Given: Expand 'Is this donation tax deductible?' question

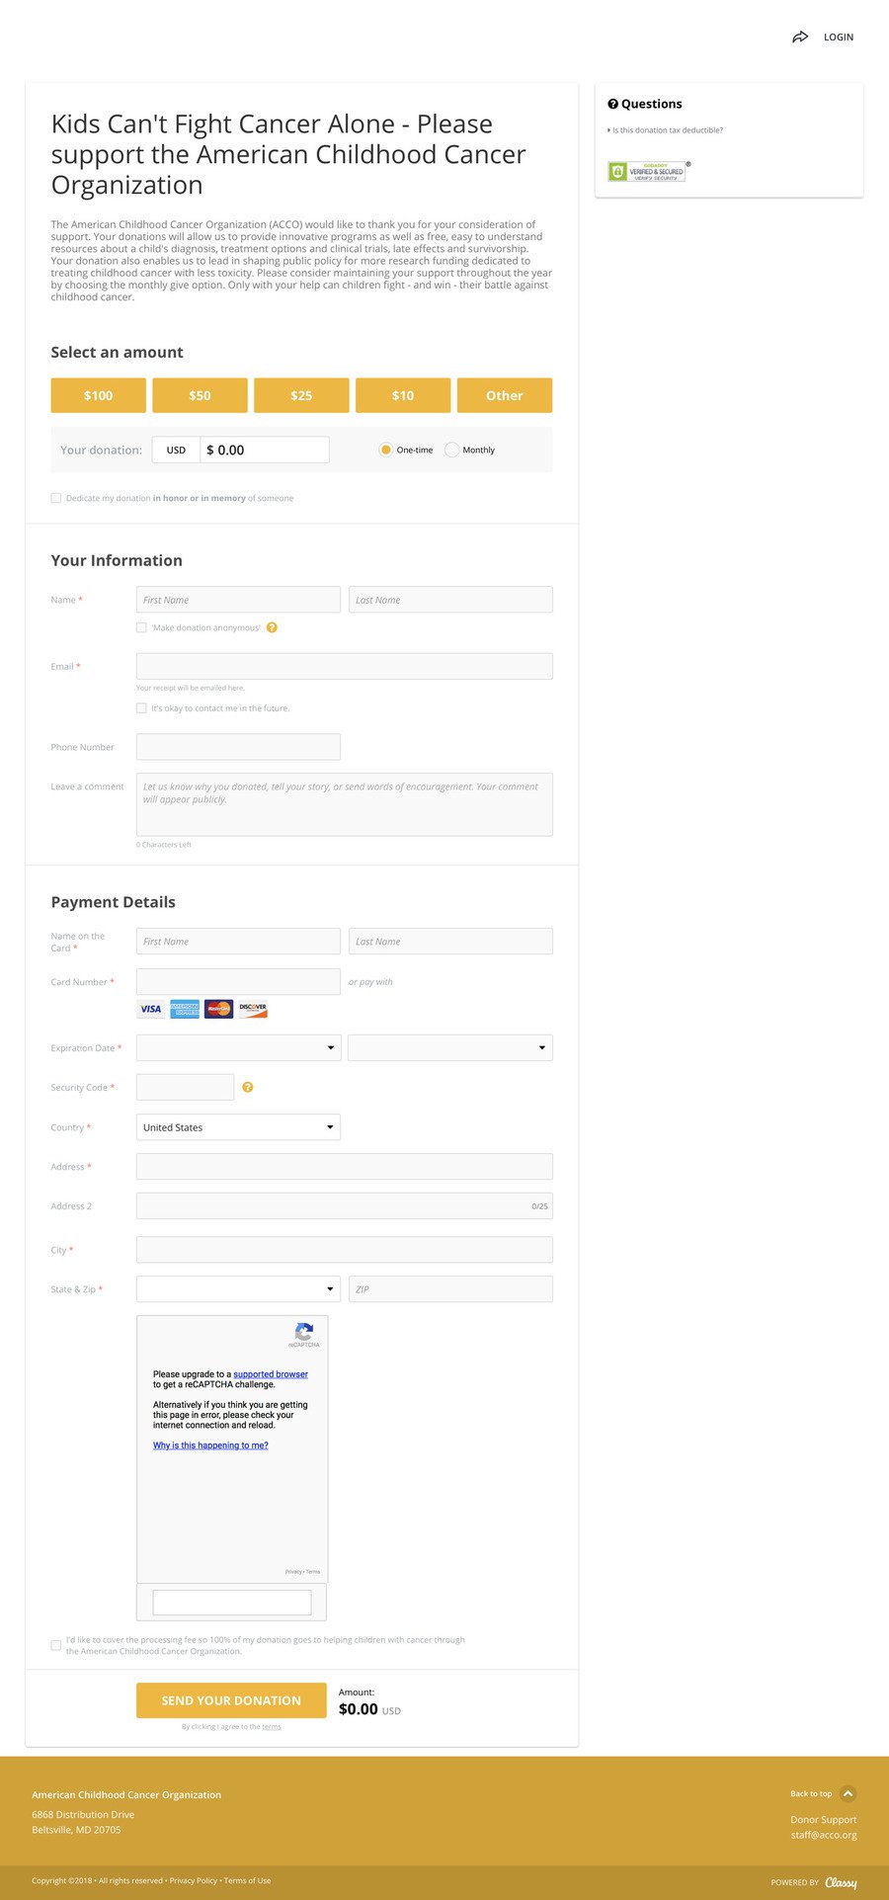Looking at the screenshot, I should 667,130.
